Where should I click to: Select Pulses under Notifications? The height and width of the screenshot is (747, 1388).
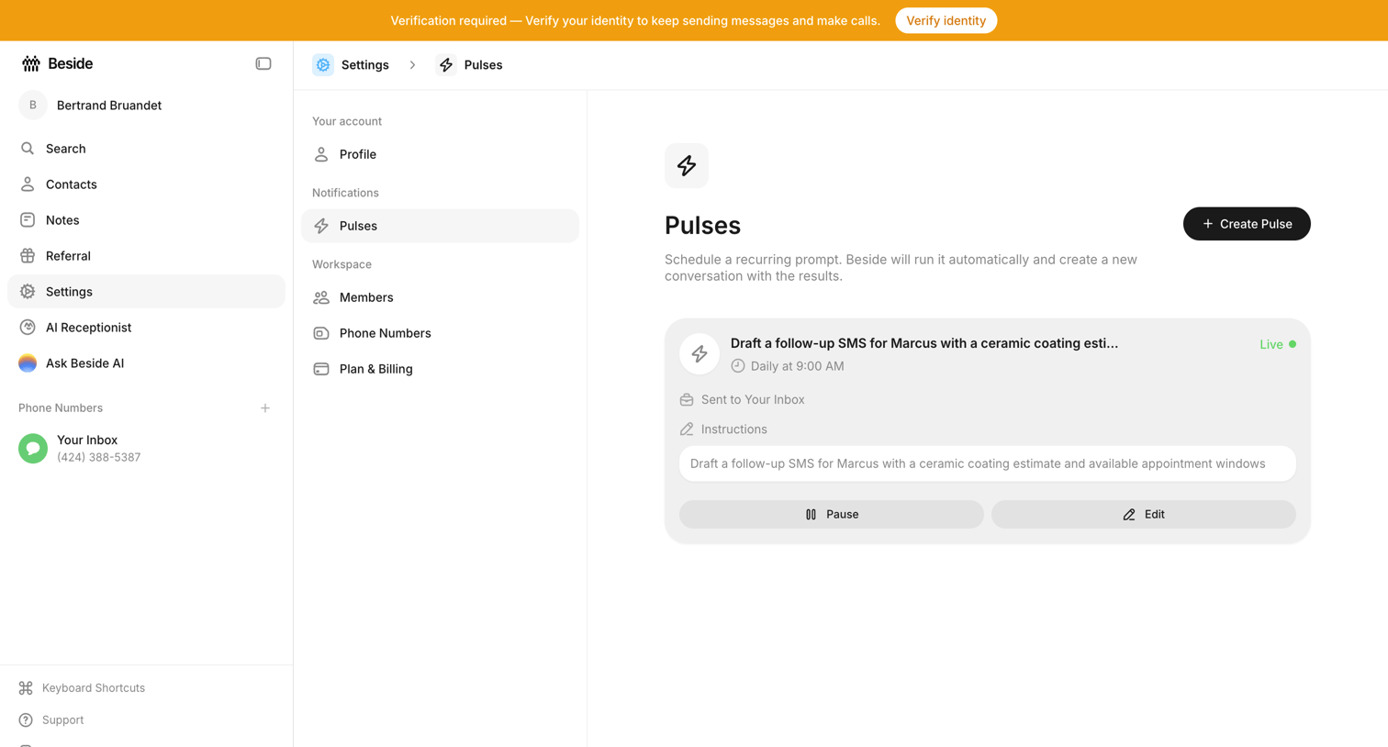pyautogui.click(x=440, y=226)
